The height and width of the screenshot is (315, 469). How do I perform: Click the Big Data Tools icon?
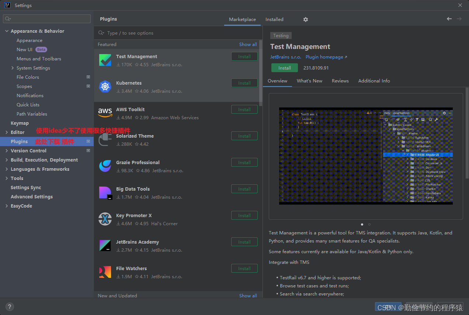(x=105, y=193)
